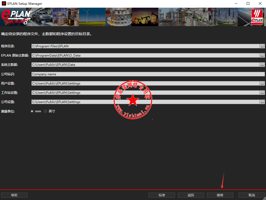Viewport: 266px width, 200px height.
Task: Click the 程序目录 path field
Action: (145, 46)
